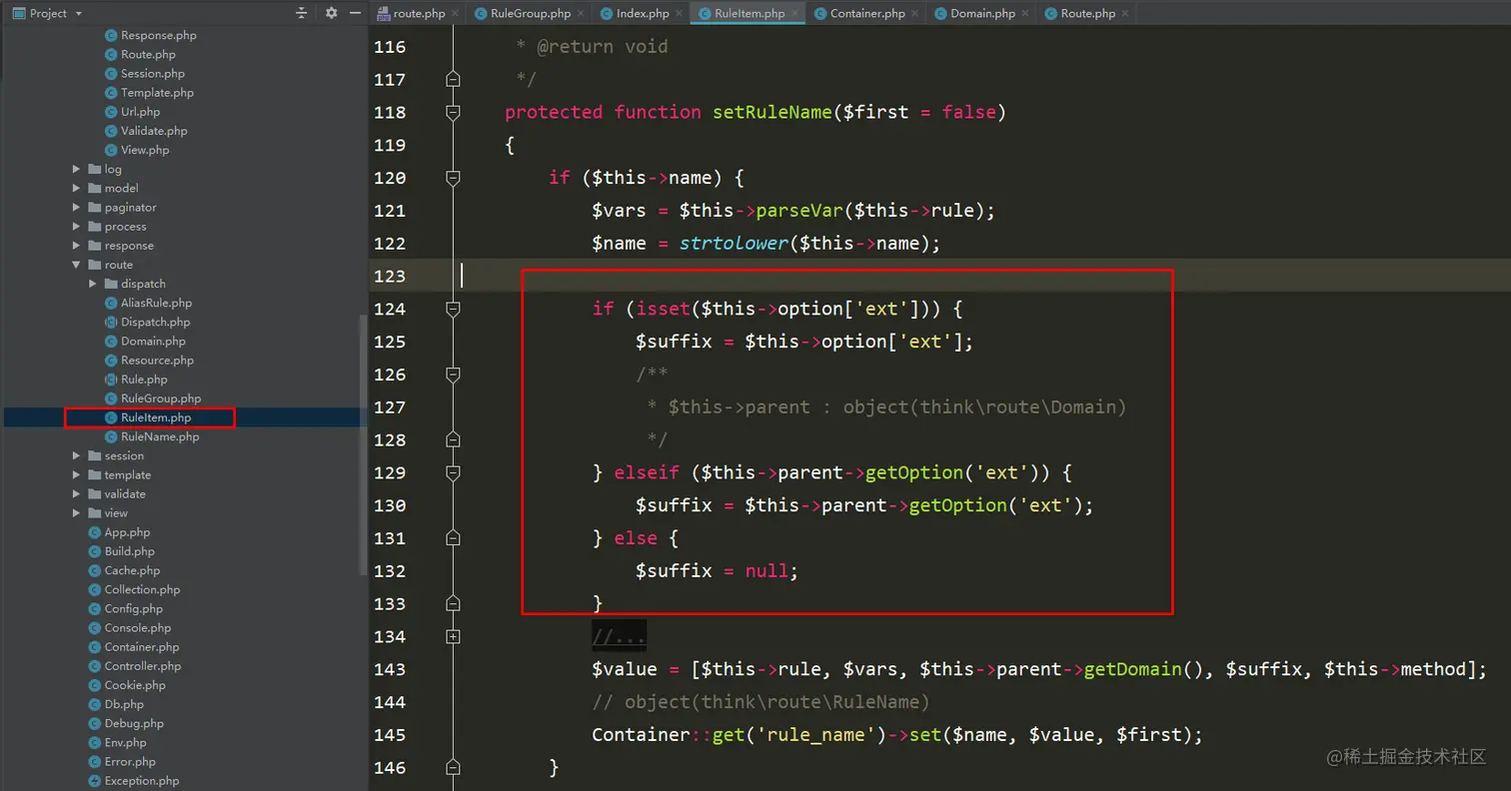1511x791 pixels.
Task: Open Cache.php in project tree
Action: pyautogui.click(x=124, y=570)
